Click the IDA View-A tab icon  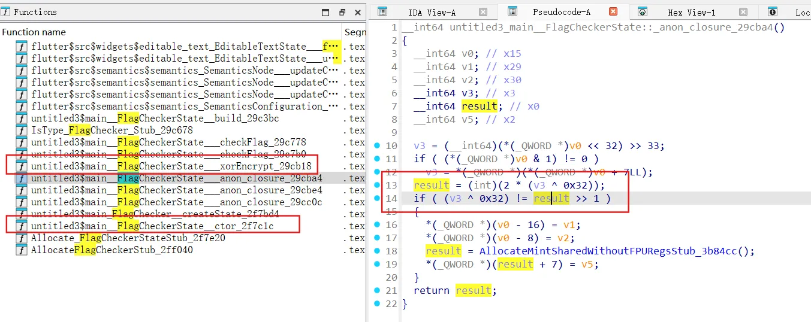pos(382,12)
